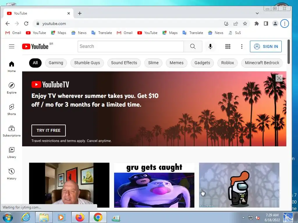Open the SuS bookmark
This screenshot has height=223, width=298.
point(235,33)
